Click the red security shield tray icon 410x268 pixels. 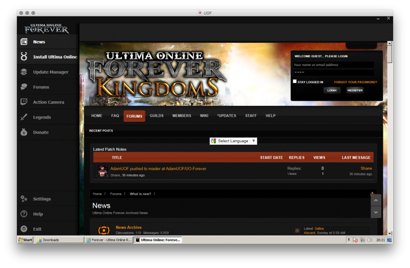355,240
